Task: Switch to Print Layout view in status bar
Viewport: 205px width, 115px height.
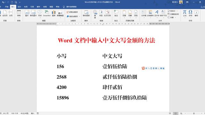Action: pos(176,113)
